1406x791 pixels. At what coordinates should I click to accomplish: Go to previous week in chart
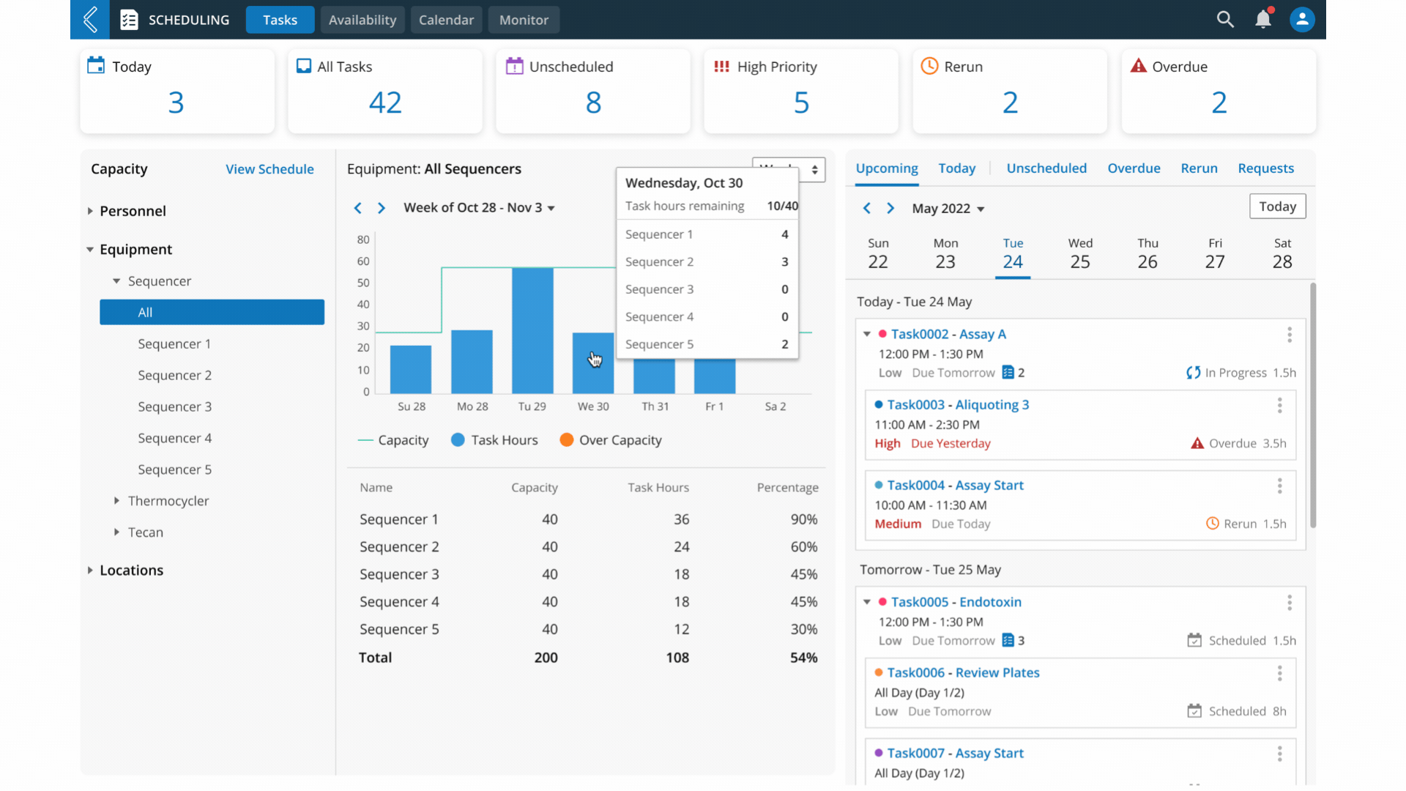point(358,208)
